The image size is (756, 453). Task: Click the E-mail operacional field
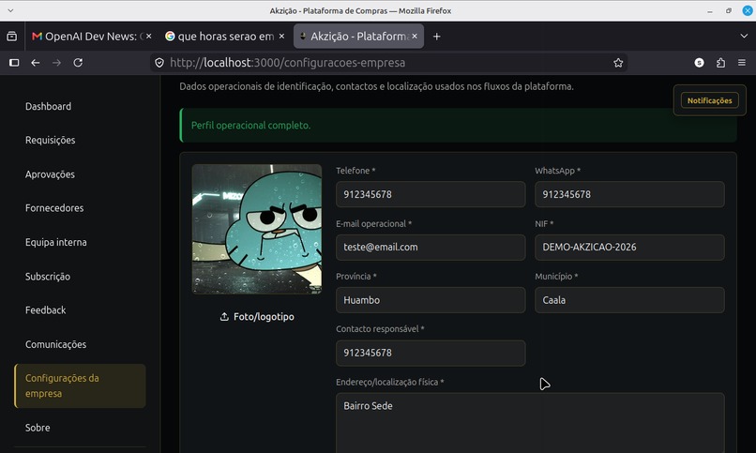[x=431, y=248]
